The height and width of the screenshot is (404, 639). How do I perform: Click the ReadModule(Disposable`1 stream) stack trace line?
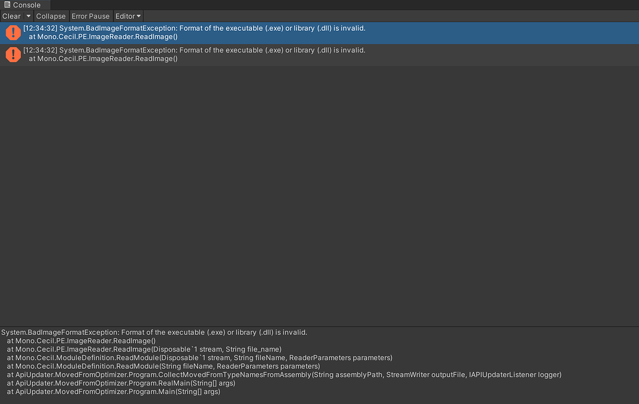[x=199, y=358]
